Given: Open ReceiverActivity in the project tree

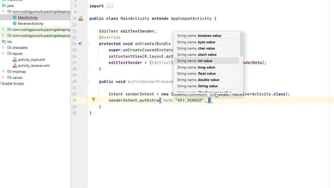Looking at the screenshot, I should [x=30, y=23].
